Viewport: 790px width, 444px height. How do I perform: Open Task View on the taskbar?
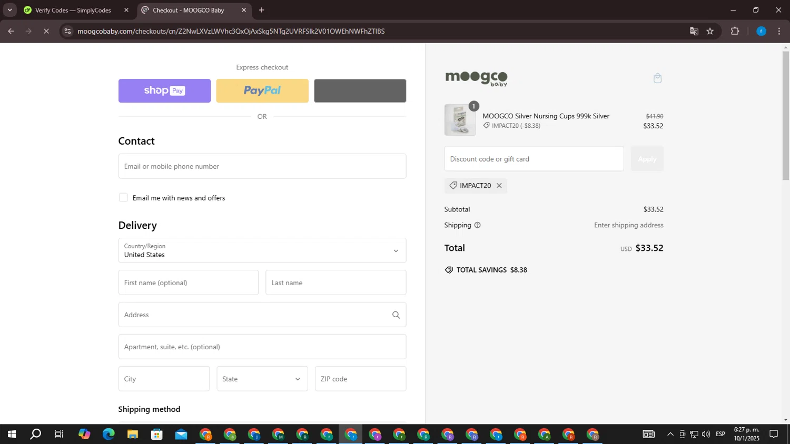pos(60,435)
